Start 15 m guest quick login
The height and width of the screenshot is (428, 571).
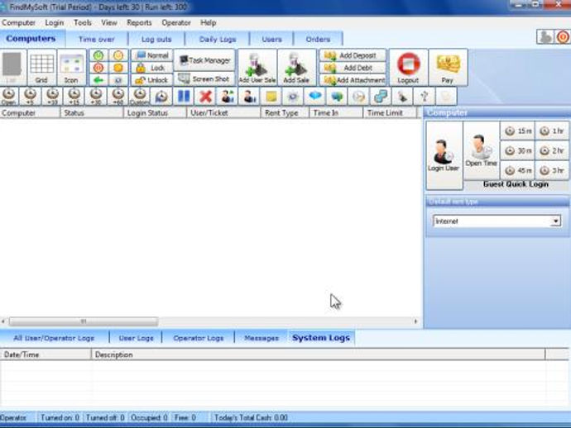(518, 131)
